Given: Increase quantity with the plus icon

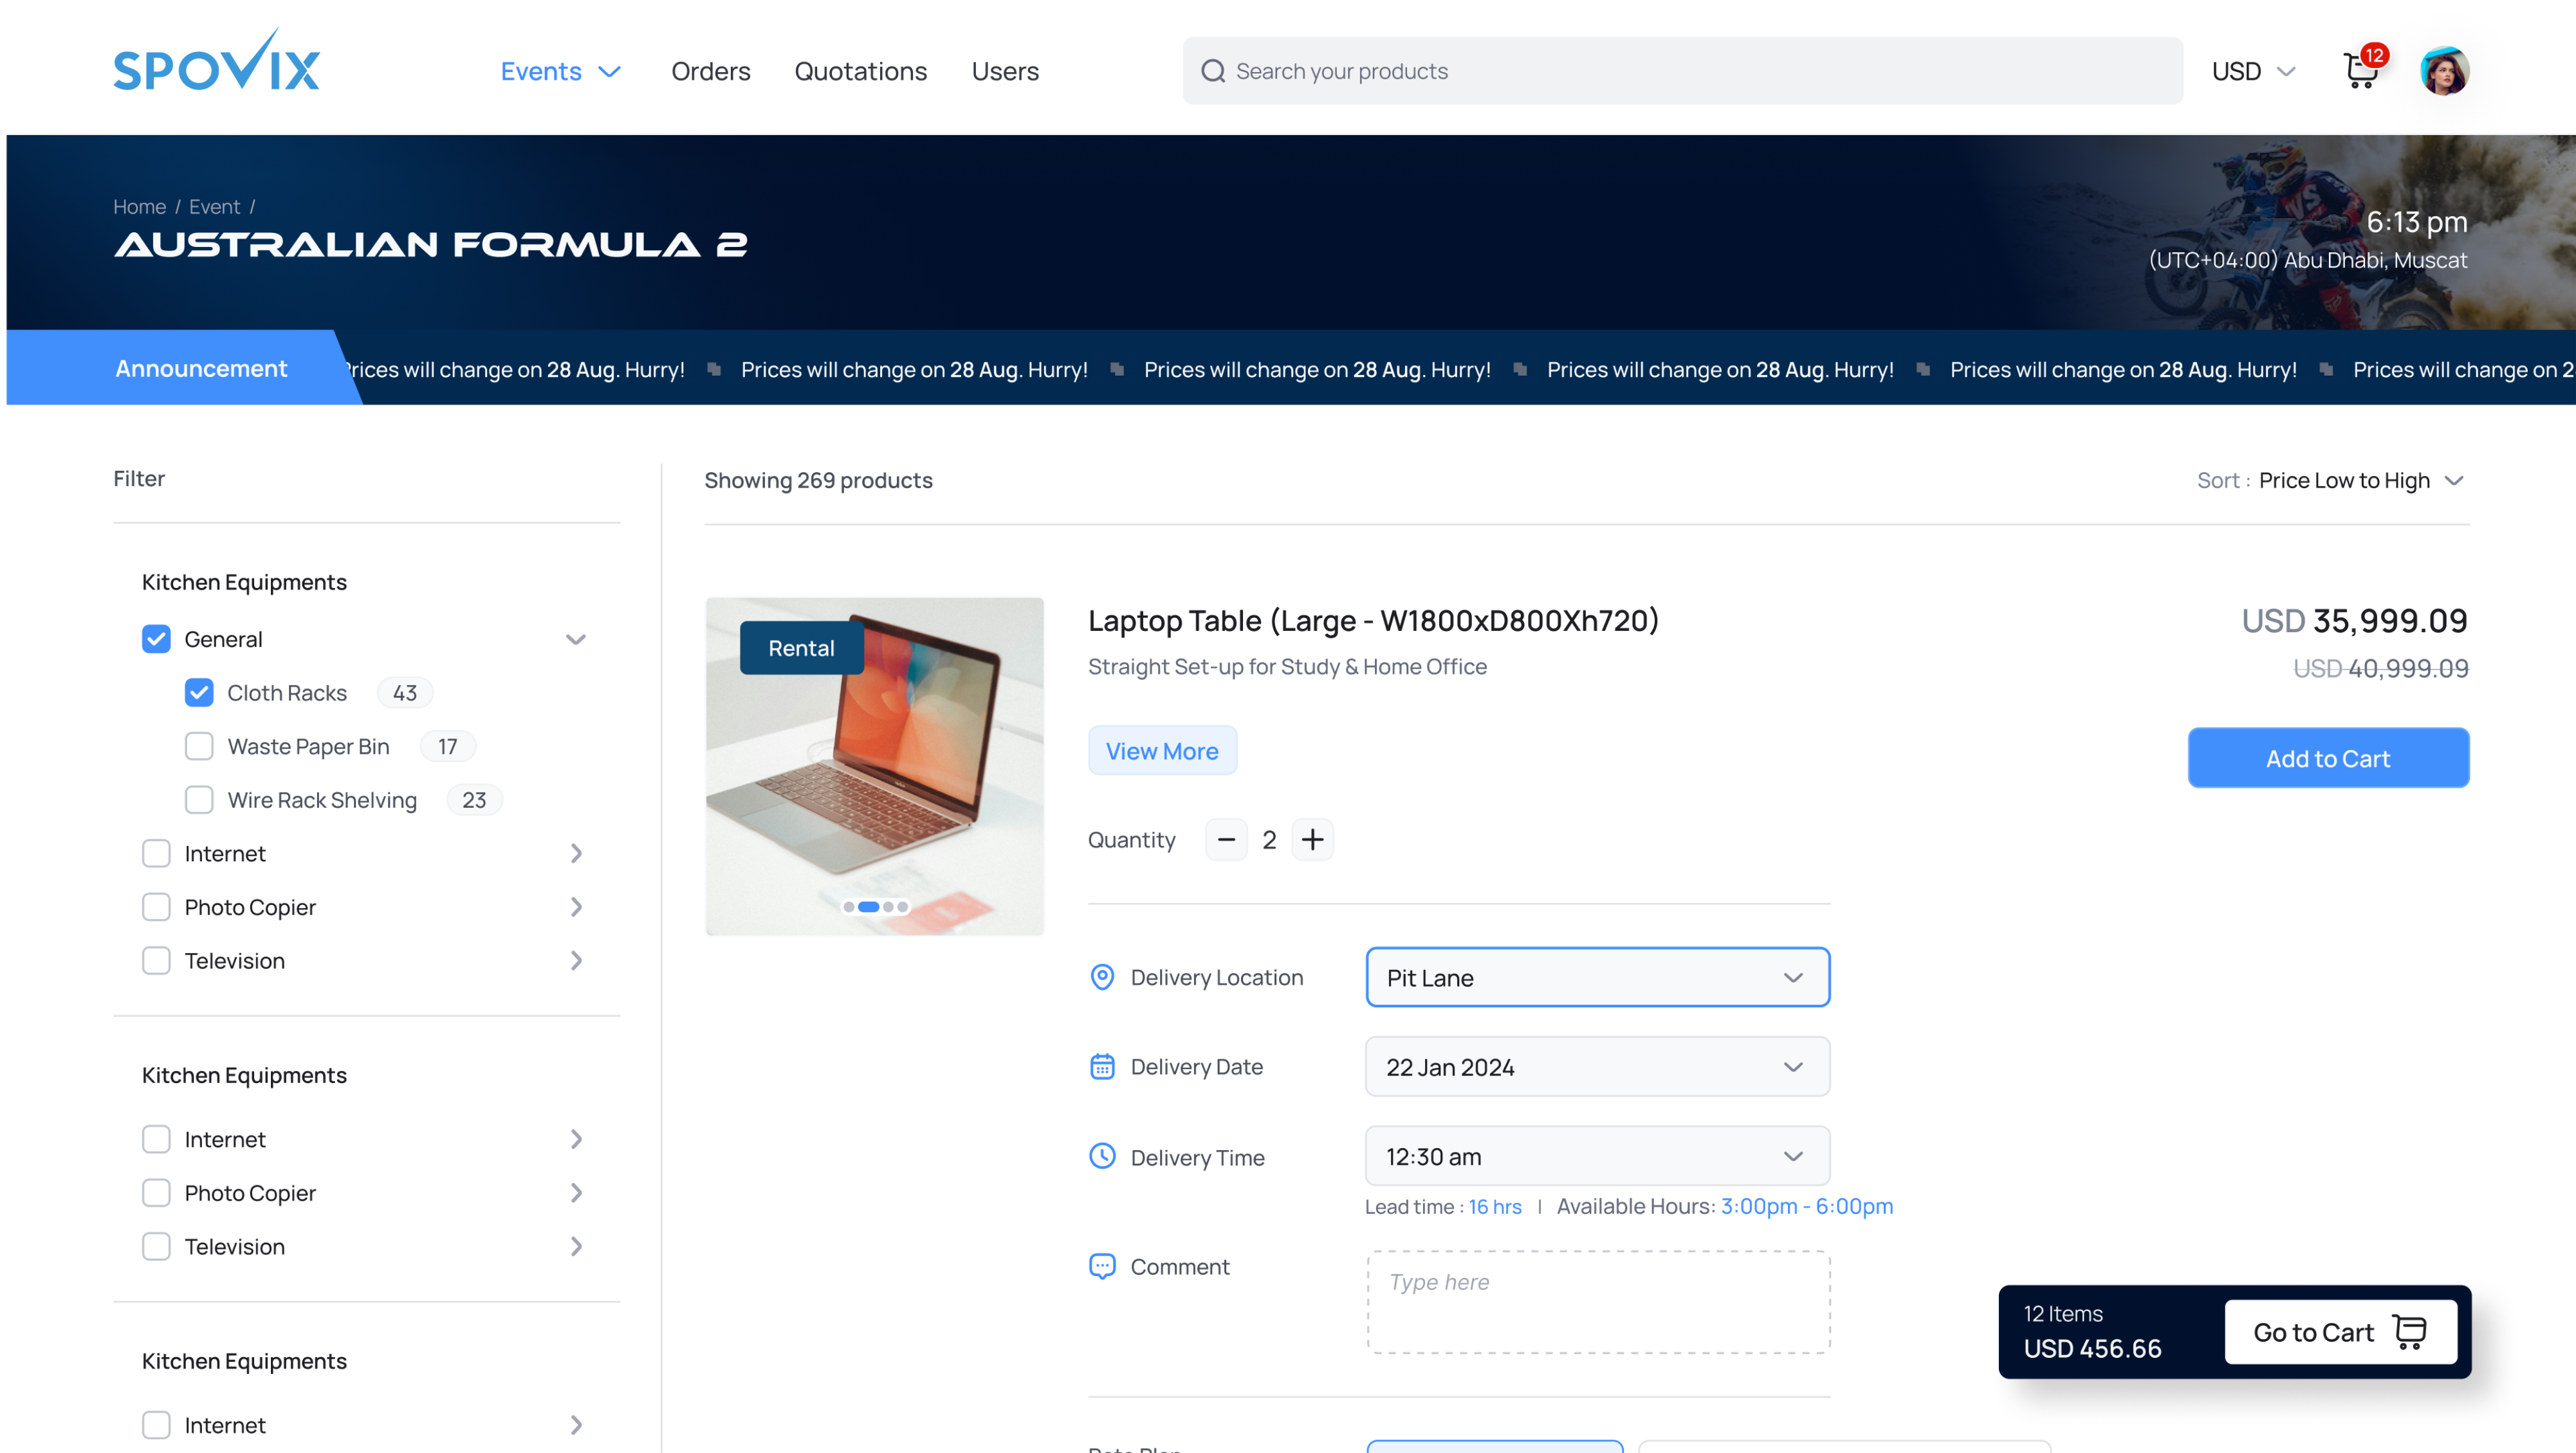Looking at the screenshot, I should coord(1312,840).
